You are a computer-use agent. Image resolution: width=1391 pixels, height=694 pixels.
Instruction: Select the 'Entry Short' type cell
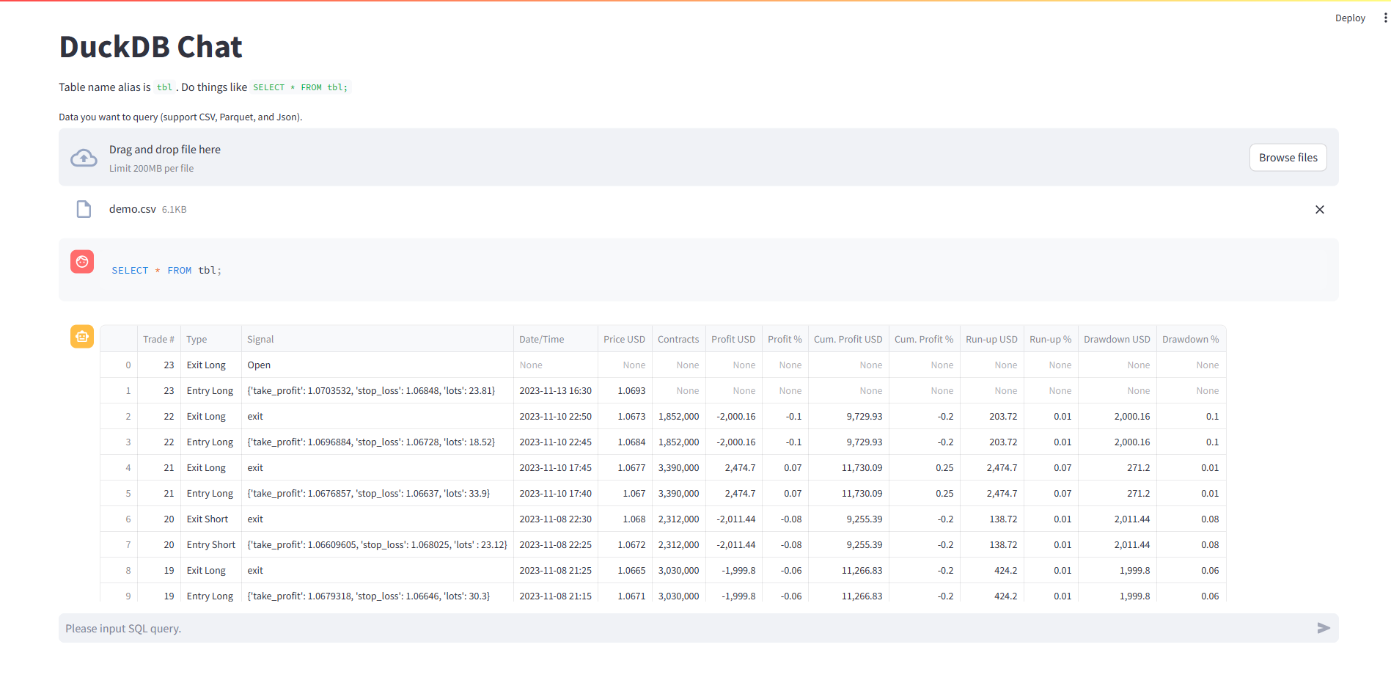(211, 544)
